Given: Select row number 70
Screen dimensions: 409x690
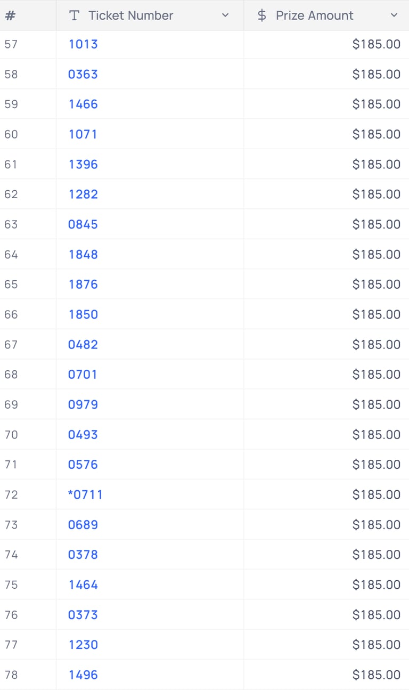Looking at the screenshot, I should (x=11, y=435).
